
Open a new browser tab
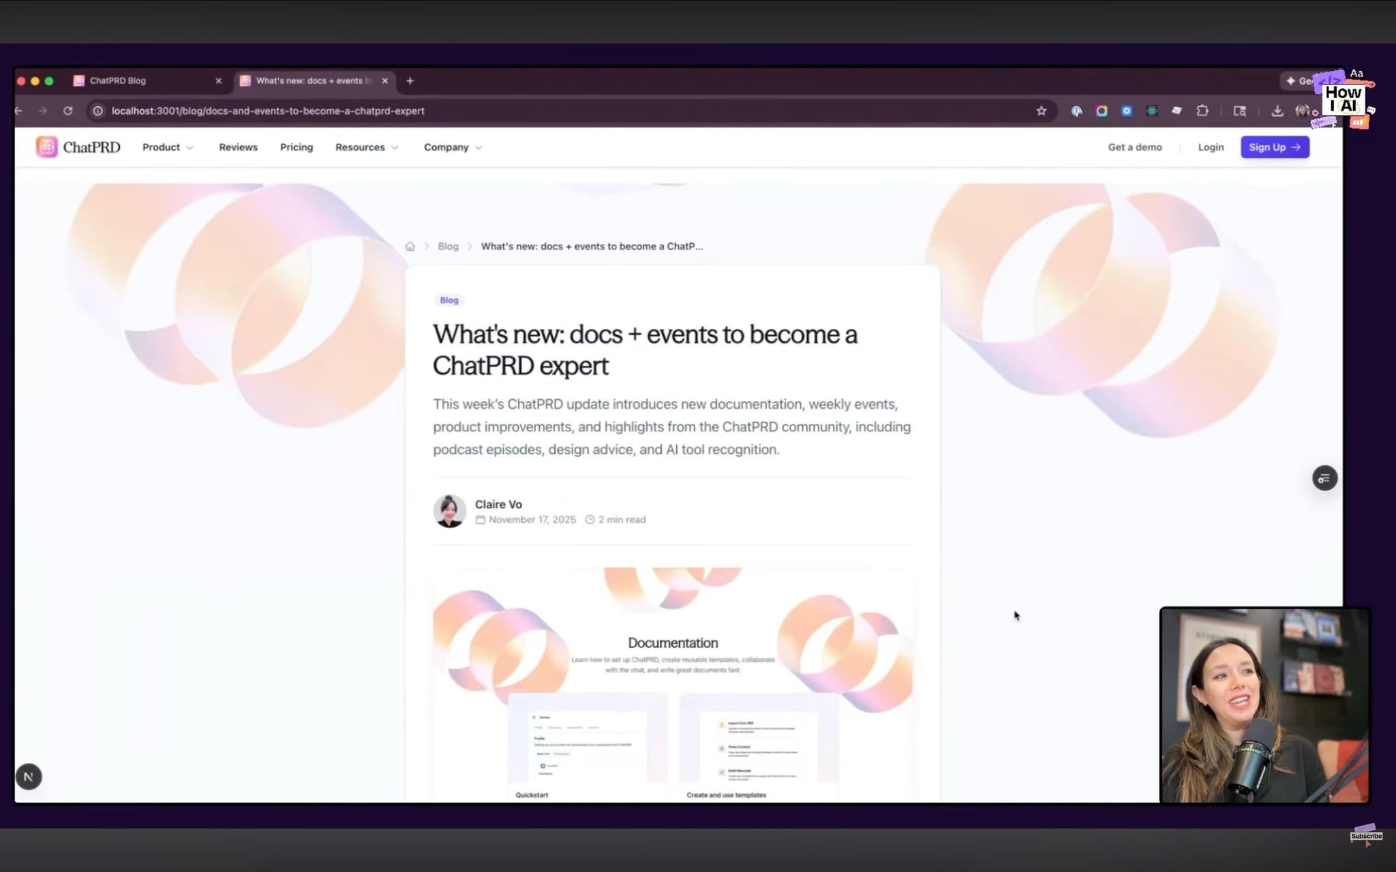click(x=410, y=80)
